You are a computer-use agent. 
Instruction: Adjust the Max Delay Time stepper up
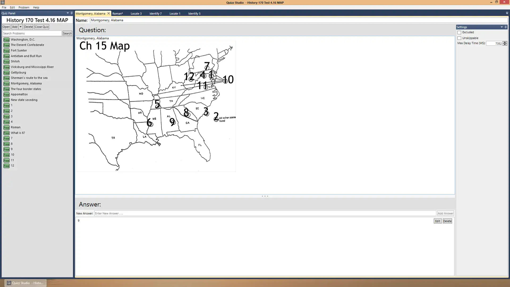pos(505,42)
